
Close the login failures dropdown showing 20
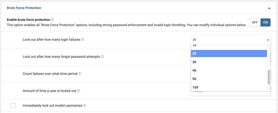(230, 40)
